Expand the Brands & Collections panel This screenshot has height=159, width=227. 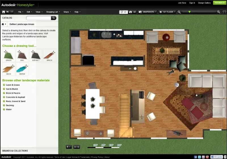(15, 151)
